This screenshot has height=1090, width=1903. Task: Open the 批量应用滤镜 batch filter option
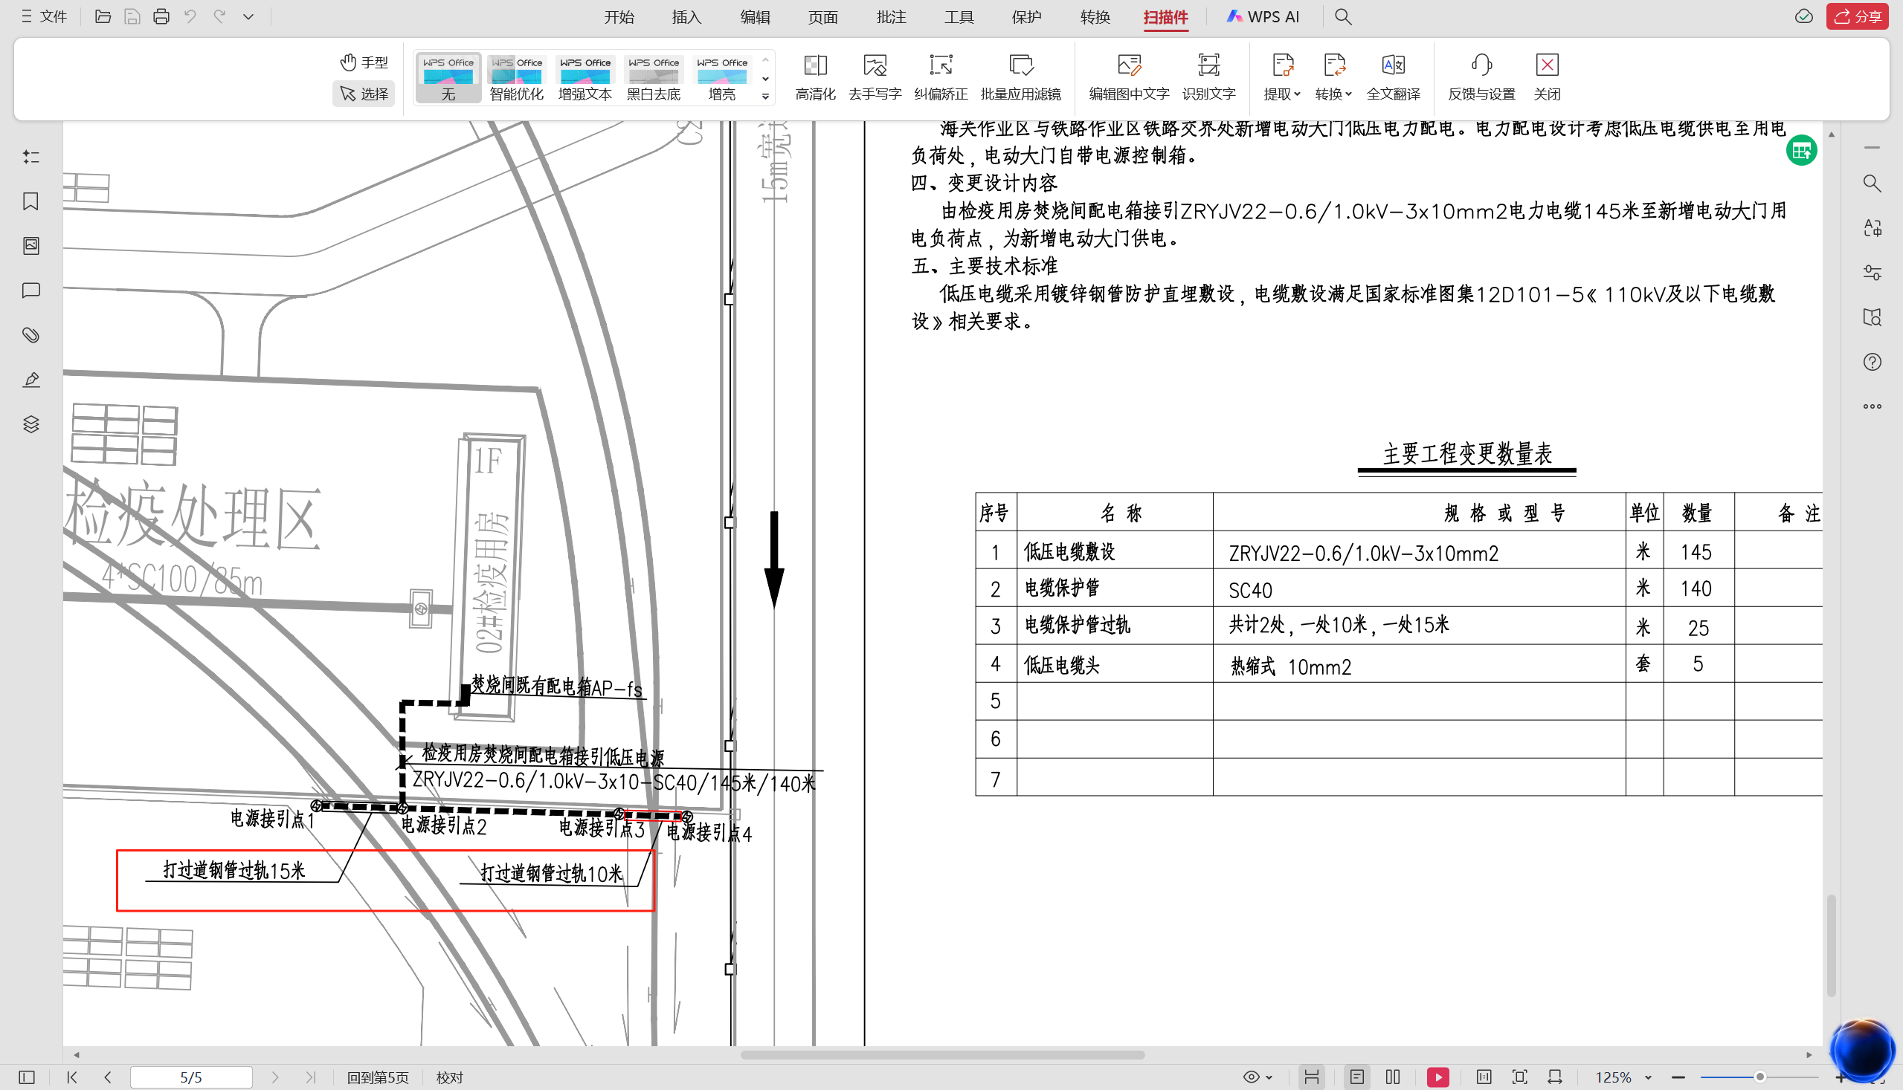coord(1020,78)
